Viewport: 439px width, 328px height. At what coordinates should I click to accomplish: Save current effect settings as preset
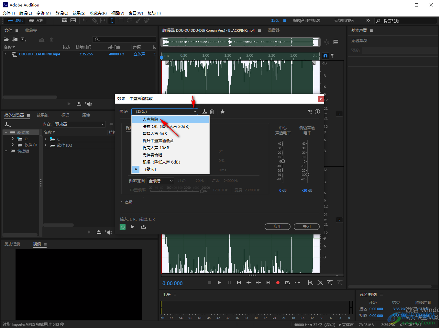pos(204,112)
